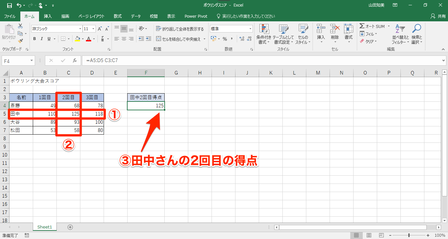Switch to the 数式 tab

point(118,16)
